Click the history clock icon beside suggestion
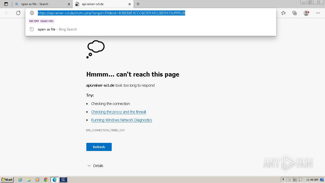The width and height of the screenshot is (325, 183). pyautogui.click(x=32, y=29)
